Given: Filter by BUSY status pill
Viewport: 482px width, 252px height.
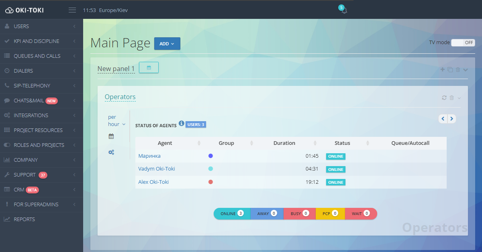Looking at the screenshot, I should [299, 213].
